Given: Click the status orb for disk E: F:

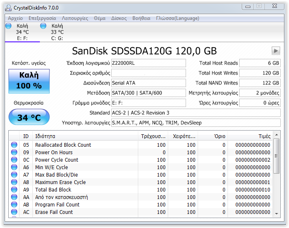Looking at the screenshot, I should pos(8,26).
